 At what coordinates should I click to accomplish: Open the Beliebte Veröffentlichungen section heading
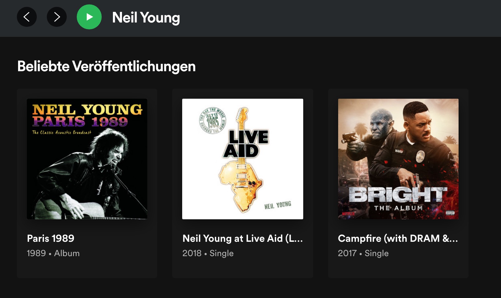(x=106, y=66)
